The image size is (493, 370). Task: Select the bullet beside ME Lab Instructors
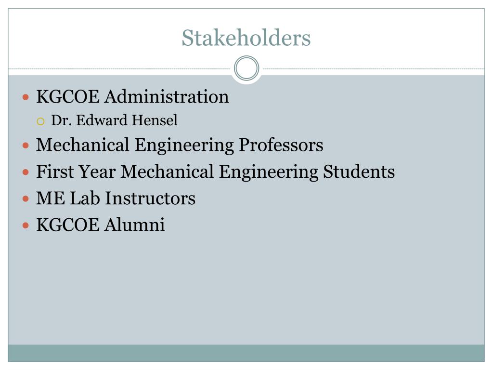click(x=26, y=199)
